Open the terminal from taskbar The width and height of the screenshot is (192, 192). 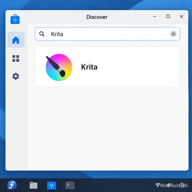pyautogui.click(x=70, y=185)
